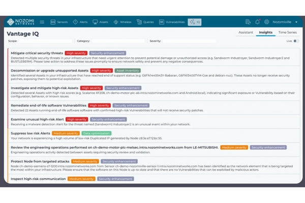Open the Assets section
The height and width of the screenshot is (203, 305).
coord(101,22)
